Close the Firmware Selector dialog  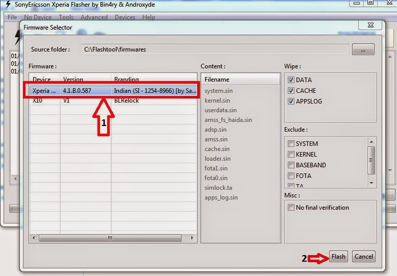point(370,25)
